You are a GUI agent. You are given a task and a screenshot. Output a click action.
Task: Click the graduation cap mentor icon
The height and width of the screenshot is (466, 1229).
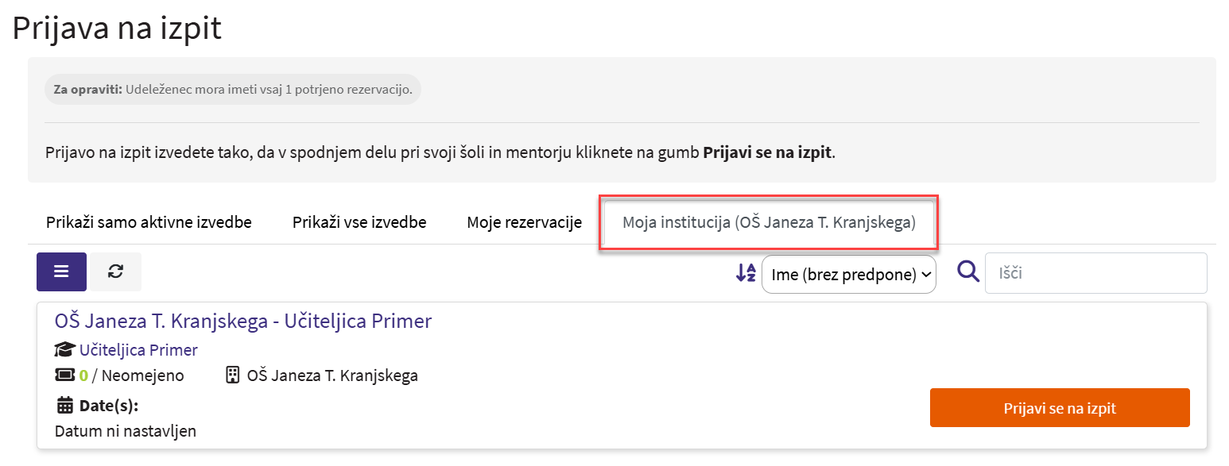[65, 350]
